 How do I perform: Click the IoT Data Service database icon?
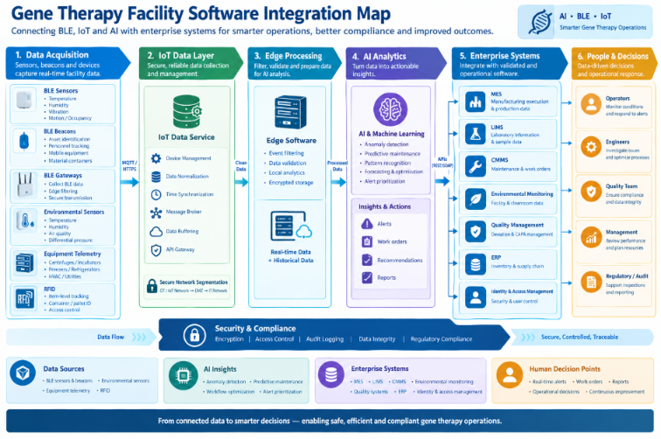click(187, 111)
